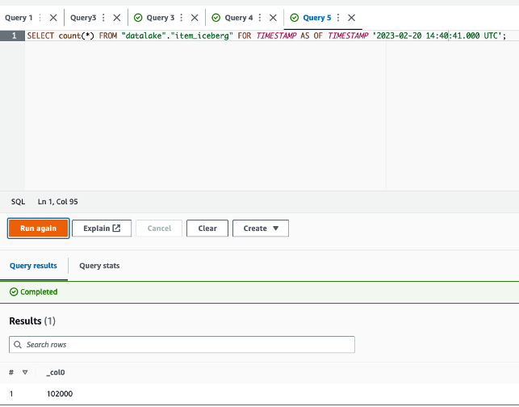Open Query 1 tab options menu
Viewport: 519px width, 407px height.
[x=40, y=18]
